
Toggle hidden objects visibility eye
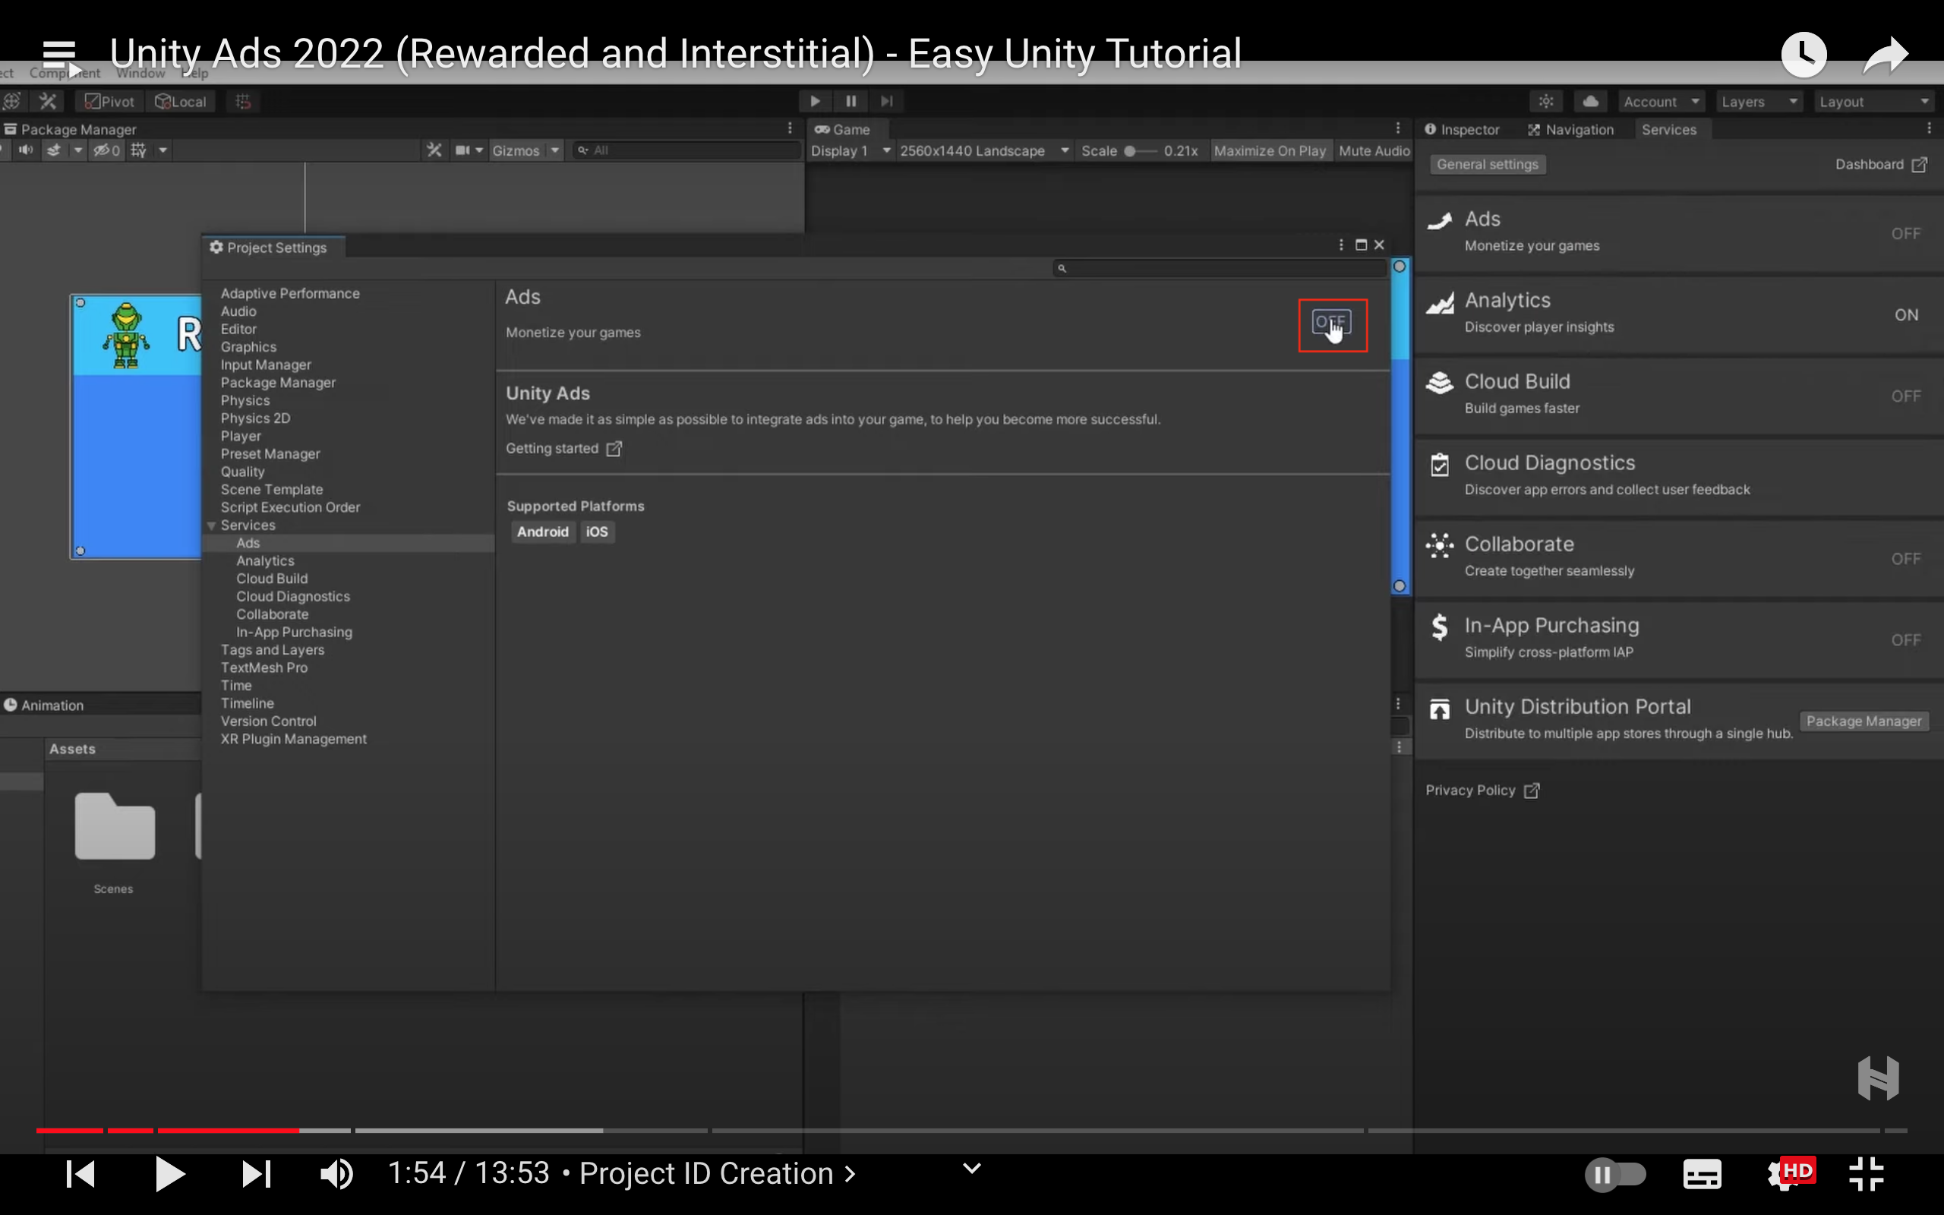pos(106,150)
